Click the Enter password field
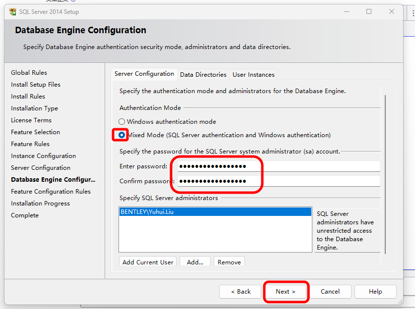Screen dimensions: 415x309 pyautogui.click(x=279, y=166)
